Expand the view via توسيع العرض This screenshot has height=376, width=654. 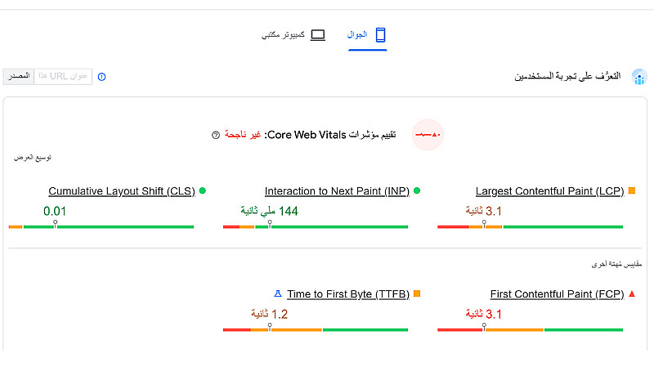[32, 157]
